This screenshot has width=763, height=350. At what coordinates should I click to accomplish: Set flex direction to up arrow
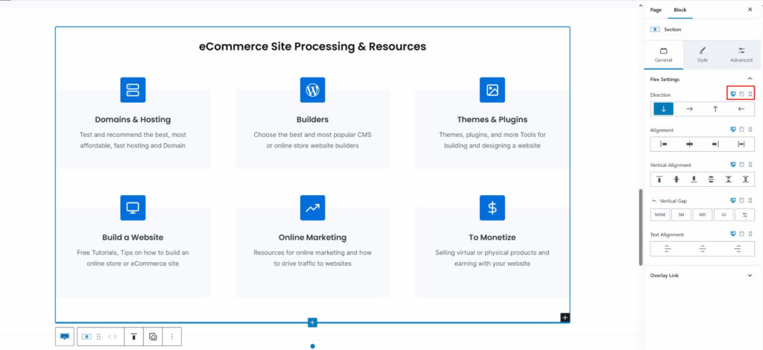(x=715, y=109)
